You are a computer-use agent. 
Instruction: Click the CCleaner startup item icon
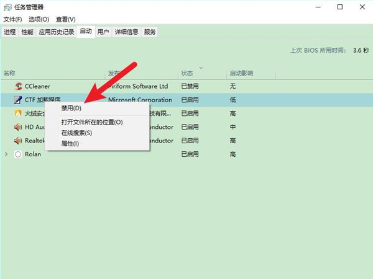(18, 86)
